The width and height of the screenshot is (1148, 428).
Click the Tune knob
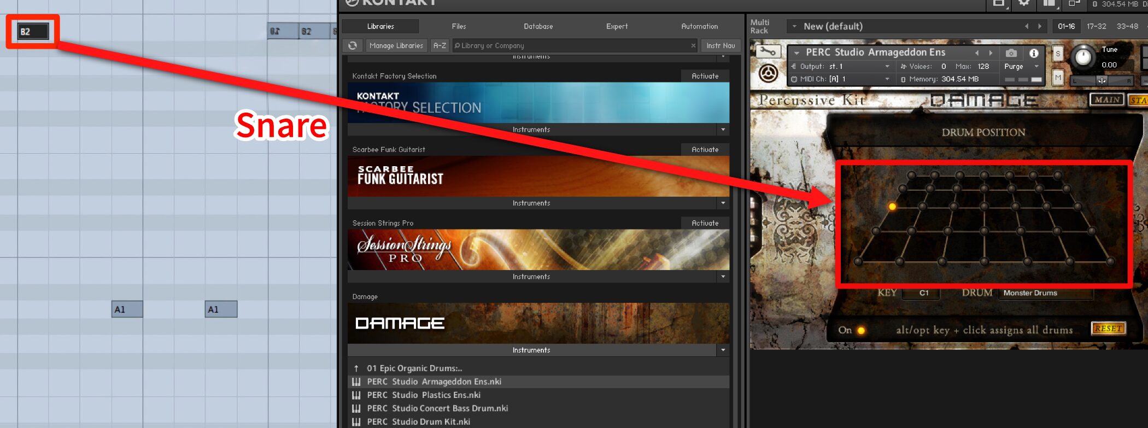coord(1083,57)
